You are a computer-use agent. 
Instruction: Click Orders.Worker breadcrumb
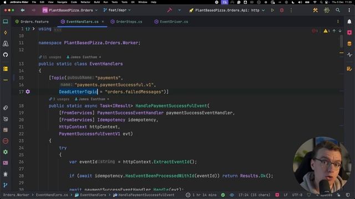click(x=16, y=195)
